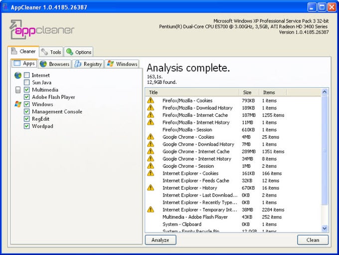The image size is (339, 255).
Task: Toggle the RegEdit checkbox
Action: point(26,119)
